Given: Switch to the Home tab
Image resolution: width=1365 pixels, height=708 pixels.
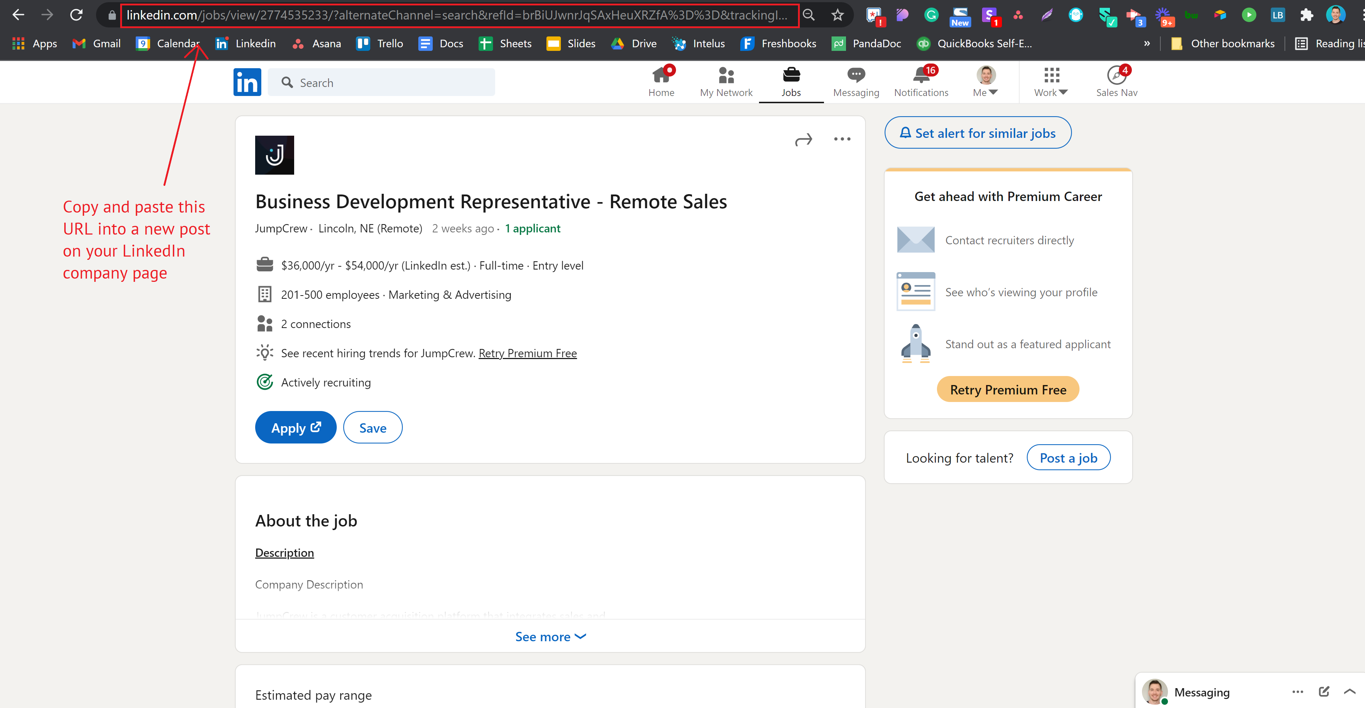Looking at the screenshot, I should tap(661, 82).
